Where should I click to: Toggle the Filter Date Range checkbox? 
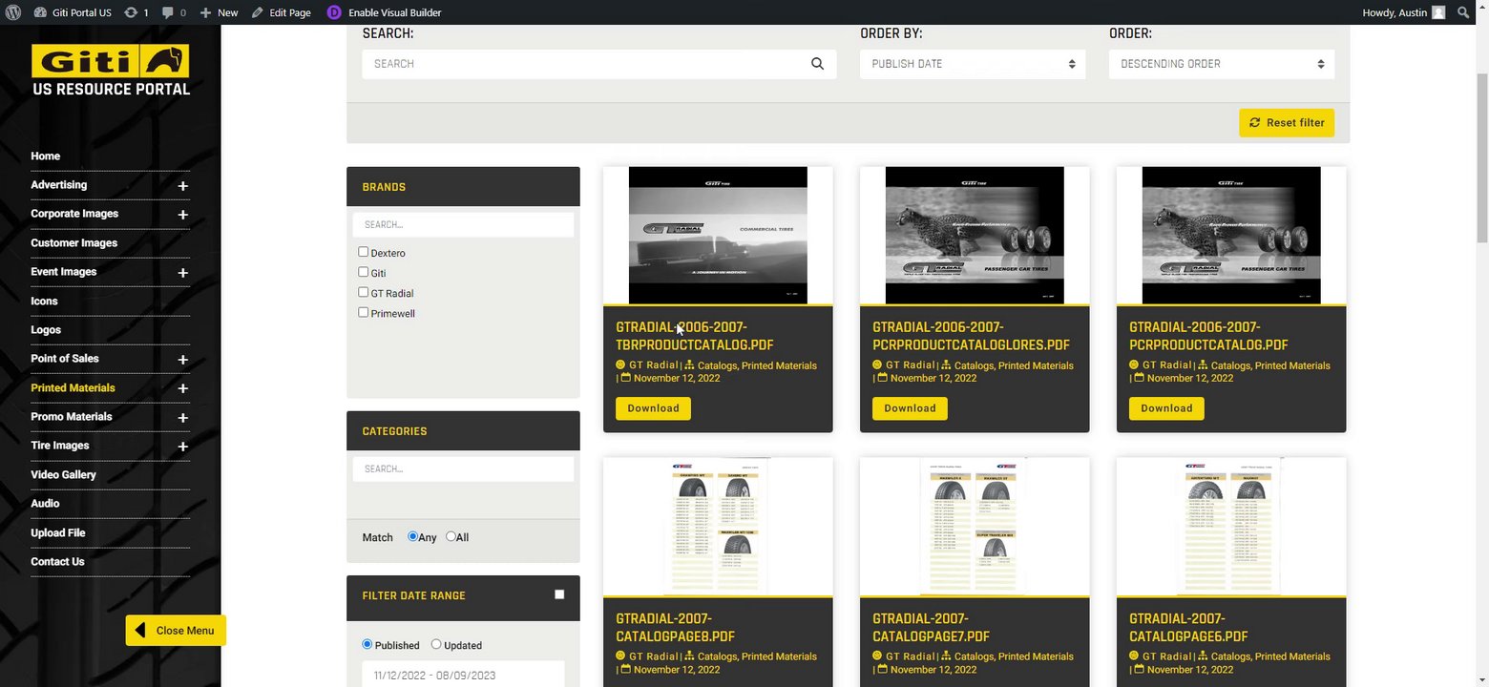559,594
